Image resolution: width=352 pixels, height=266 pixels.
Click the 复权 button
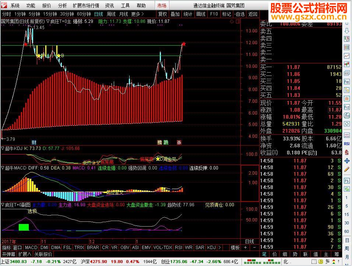tap(162, 14)
